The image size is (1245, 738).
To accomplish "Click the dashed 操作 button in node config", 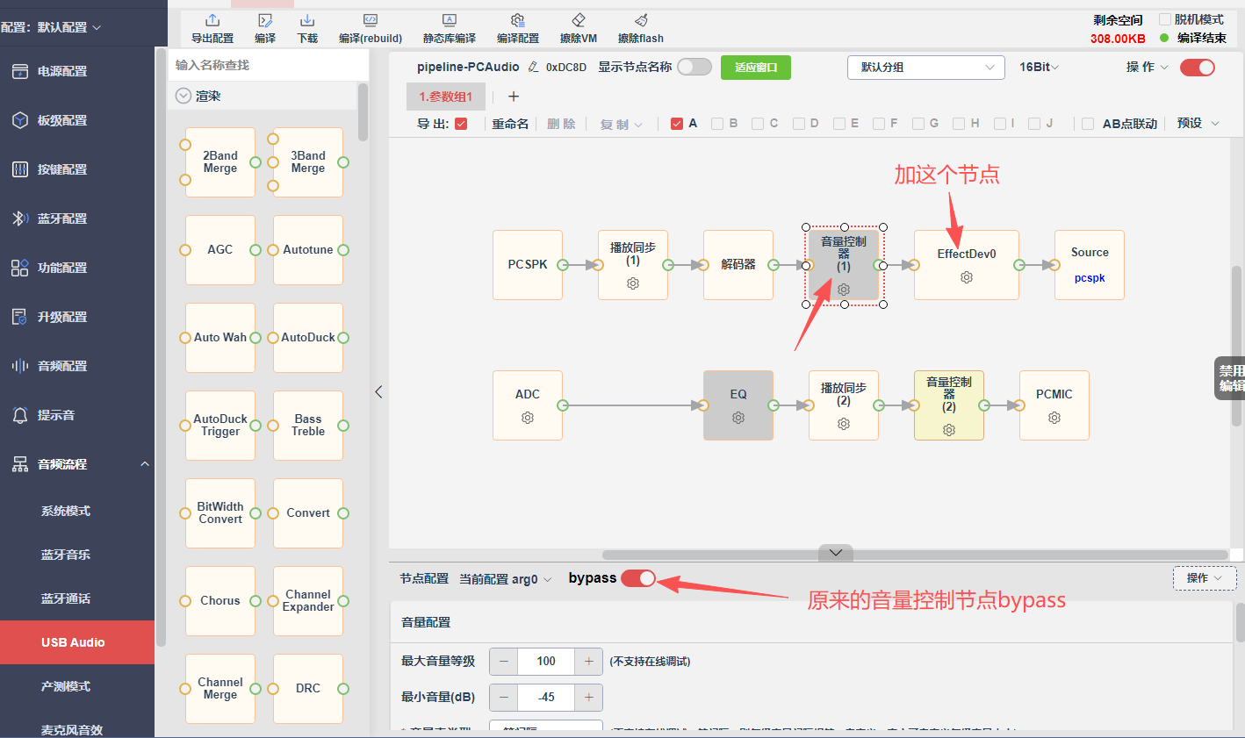I will 1205,578.
